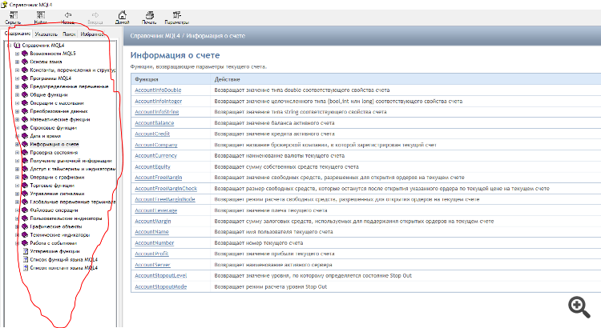Switch to the Содержание tab
This screenshot has height=328, width=601.
[x=18, y=34]
